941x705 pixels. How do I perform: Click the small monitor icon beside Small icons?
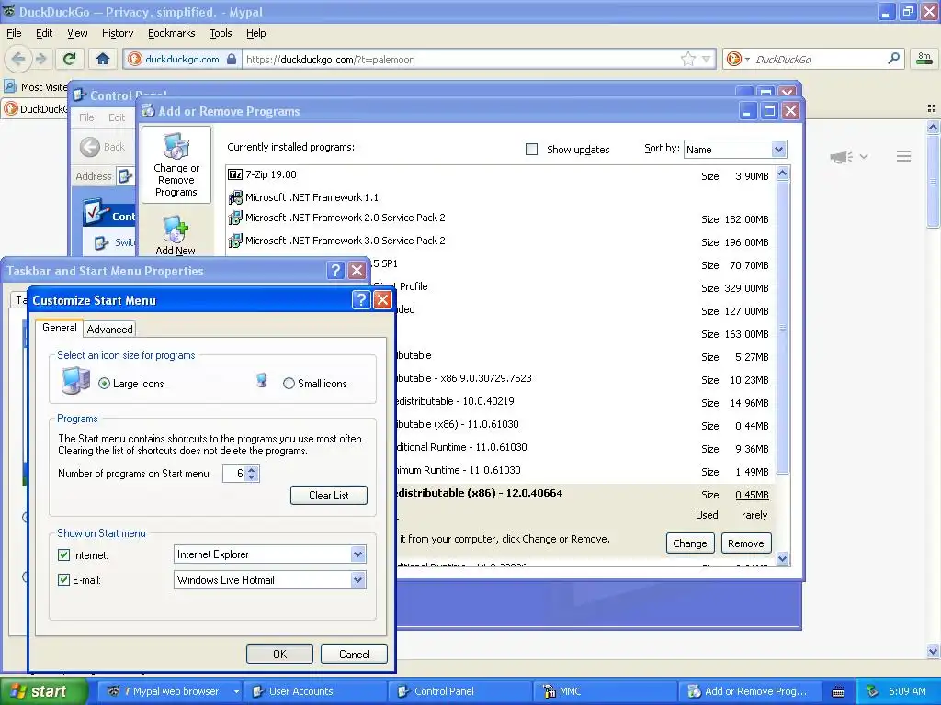click(261, 380)
